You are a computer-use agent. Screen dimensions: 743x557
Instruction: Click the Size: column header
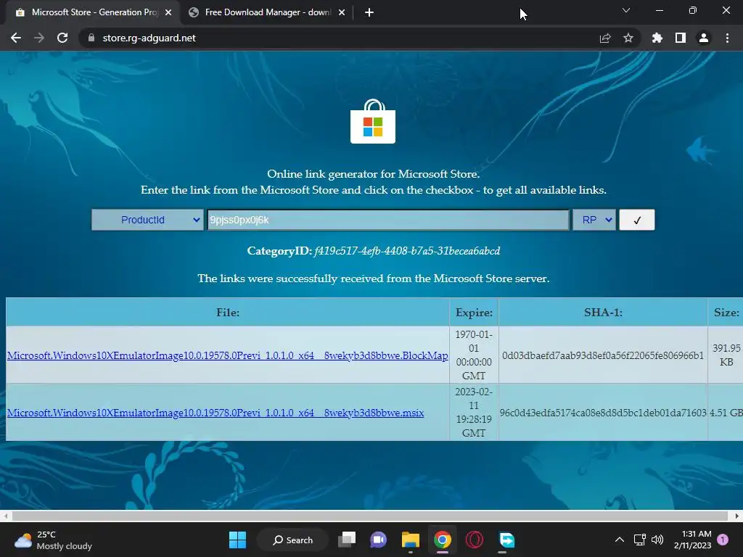(x=726, y=312)
